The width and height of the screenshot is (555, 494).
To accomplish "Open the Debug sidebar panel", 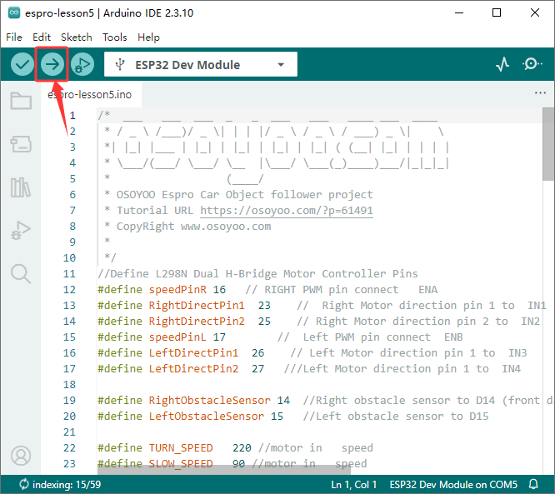I will [21, 231].
